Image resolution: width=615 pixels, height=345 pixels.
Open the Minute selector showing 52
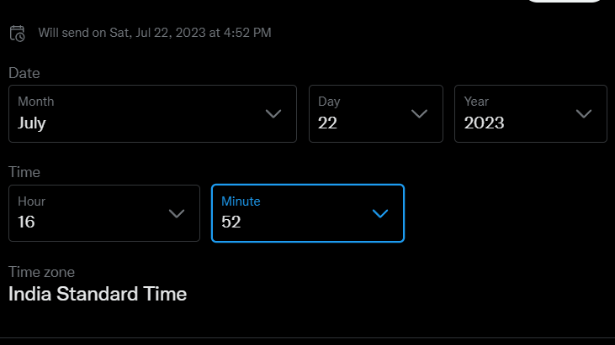[x=308, y=213]
